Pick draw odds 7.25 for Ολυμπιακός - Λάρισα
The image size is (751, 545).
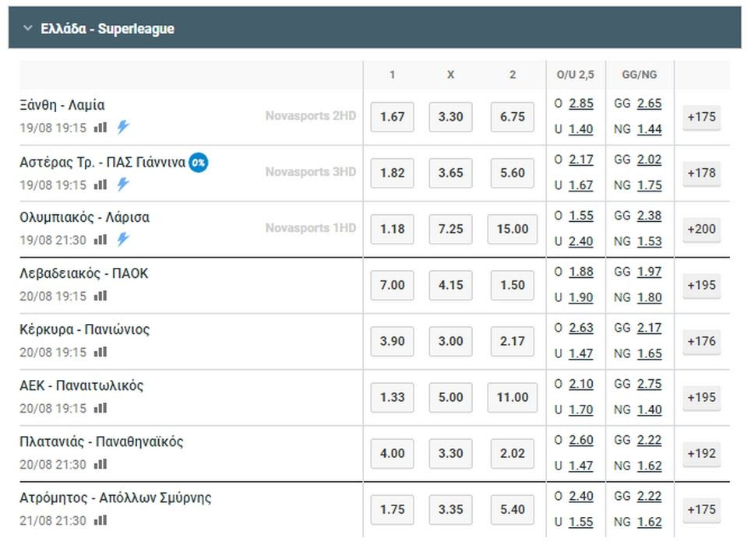tap(450, 229)
